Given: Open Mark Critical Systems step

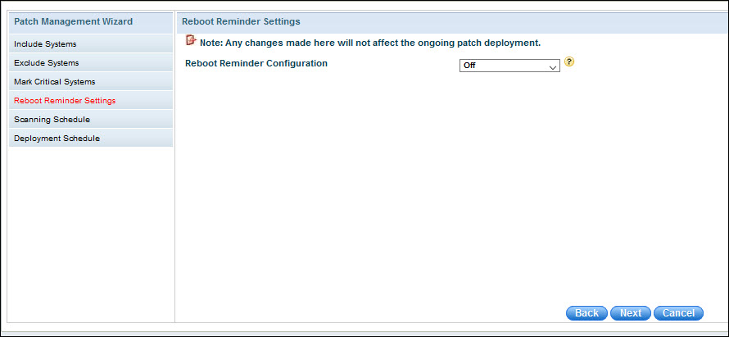Looking at the screenshot, I should pyautogui.click(x=54, y=82).
